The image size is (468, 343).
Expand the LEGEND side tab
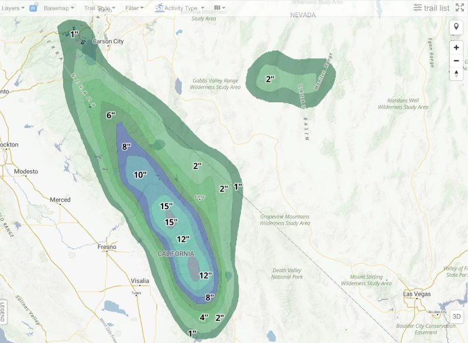point(3,311)
